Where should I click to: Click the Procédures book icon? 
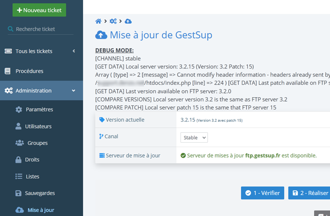(7, 71)
